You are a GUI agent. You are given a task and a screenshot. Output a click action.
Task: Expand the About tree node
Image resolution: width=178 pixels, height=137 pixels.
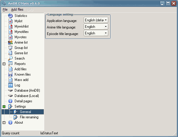click(x=4, y=122)
